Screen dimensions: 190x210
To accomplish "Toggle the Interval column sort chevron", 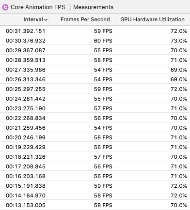I will [x=46, y=20].
